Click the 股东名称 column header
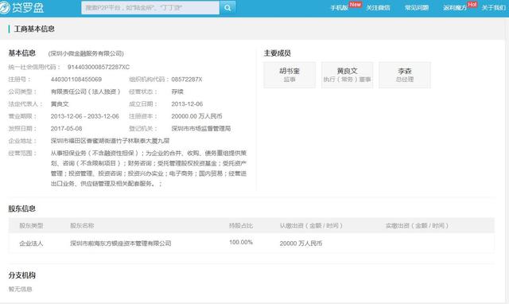Screen dimensions: 509x304 (82, 226)
